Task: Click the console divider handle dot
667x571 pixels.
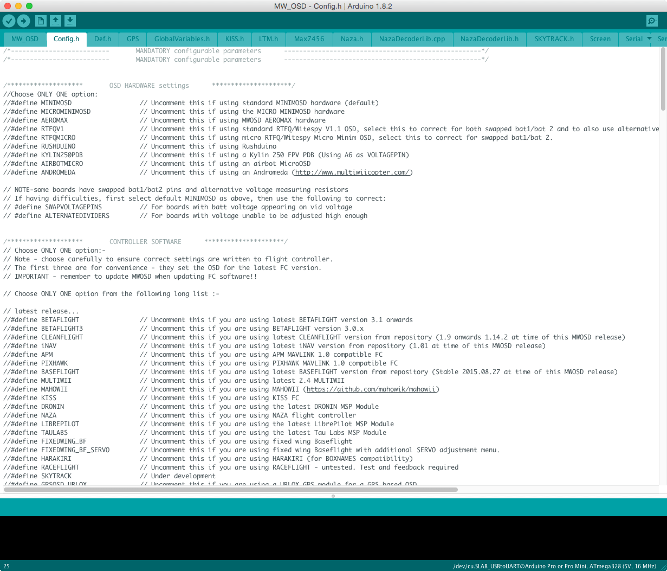Action: pos(333,496)
